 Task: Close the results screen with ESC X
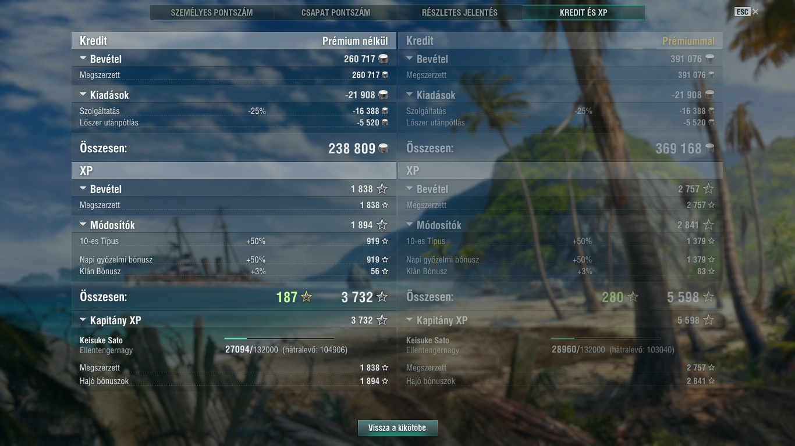click(x=747, y=12)
